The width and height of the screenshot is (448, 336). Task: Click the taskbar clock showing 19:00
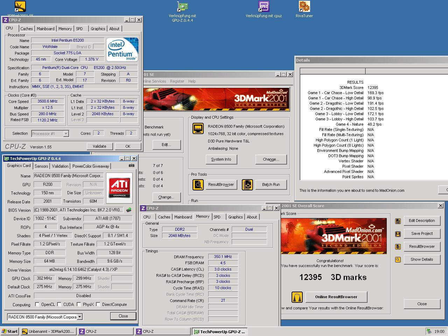[x=439, y=331]
